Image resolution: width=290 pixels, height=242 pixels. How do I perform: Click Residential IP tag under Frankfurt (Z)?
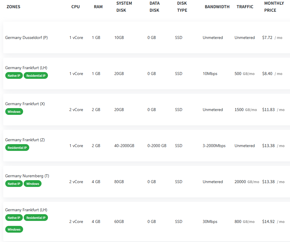tap(17, 148)
